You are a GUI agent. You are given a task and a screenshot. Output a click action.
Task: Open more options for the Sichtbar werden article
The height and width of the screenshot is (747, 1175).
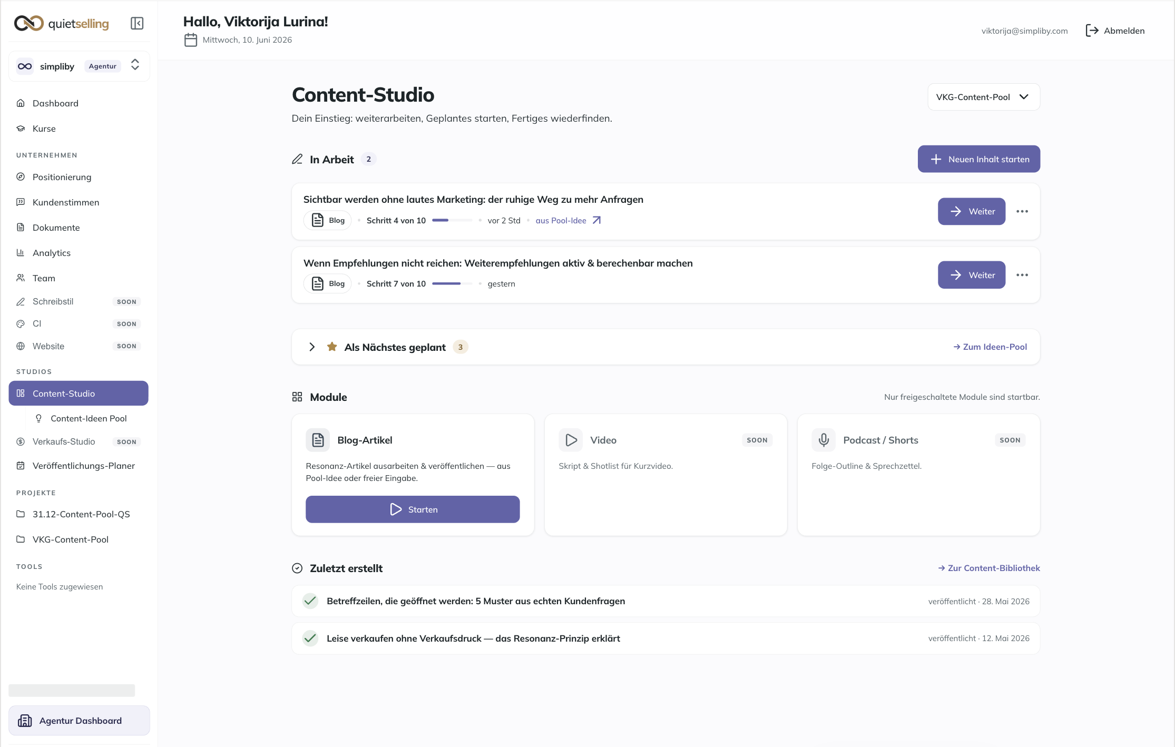pyautogui.click(x=1022, y=211)
